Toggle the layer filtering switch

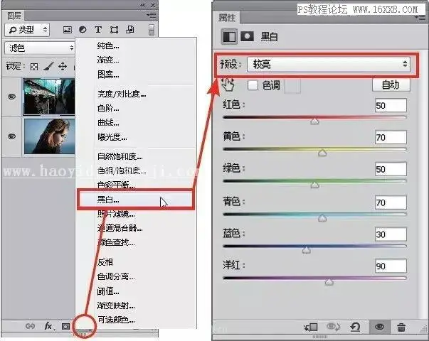152,30
